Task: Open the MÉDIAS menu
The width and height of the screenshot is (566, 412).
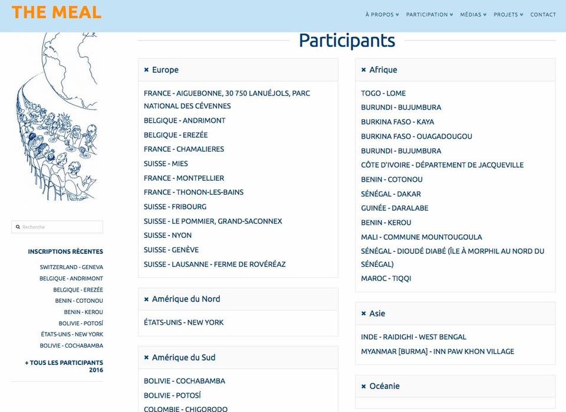Action: pos(473,15)
